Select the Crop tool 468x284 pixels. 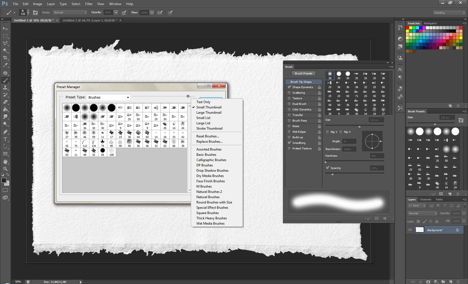5,58
